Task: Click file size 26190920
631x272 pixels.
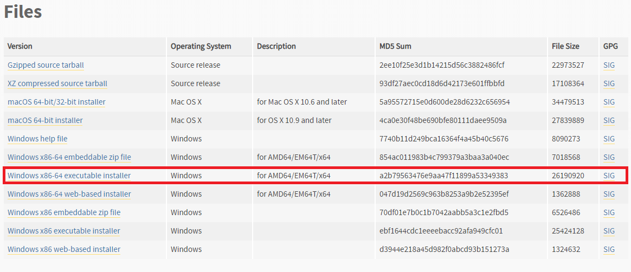Action: pos(568,176)
